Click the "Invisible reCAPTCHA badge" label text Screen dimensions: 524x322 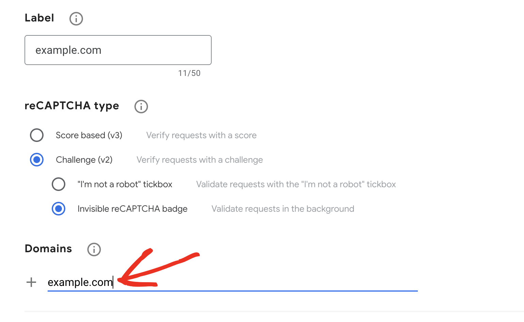132,209
